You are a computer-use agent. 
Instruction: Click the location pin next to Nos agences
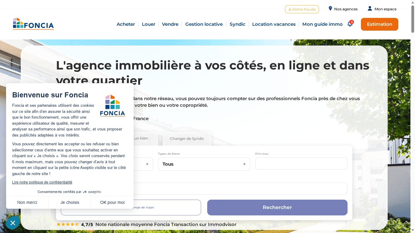330,8
